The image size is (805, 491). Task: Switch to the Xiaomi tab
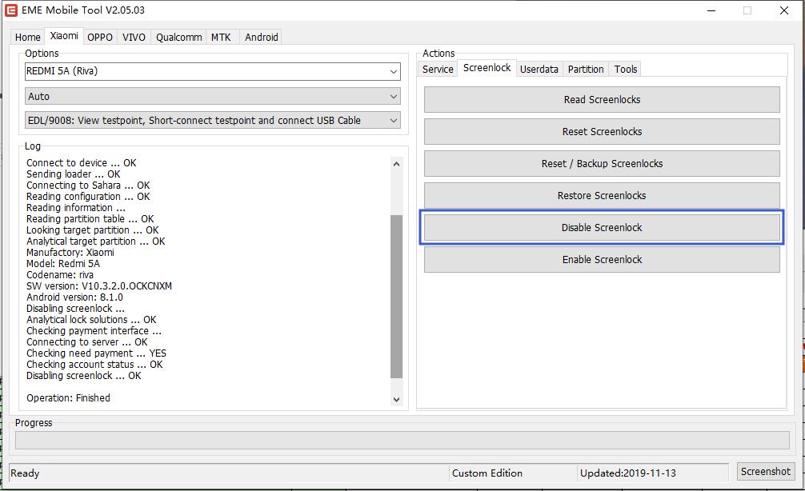[64, 36]
